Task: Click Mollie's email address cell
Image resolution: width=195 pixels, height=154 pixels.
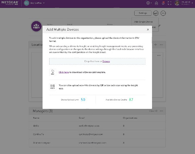Action: click(x=89, y=126)
